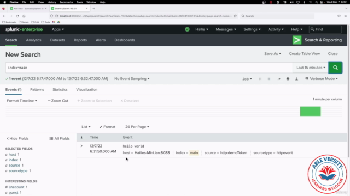Expand the hello world event row
350x196 pixels.
pos(81,146)
